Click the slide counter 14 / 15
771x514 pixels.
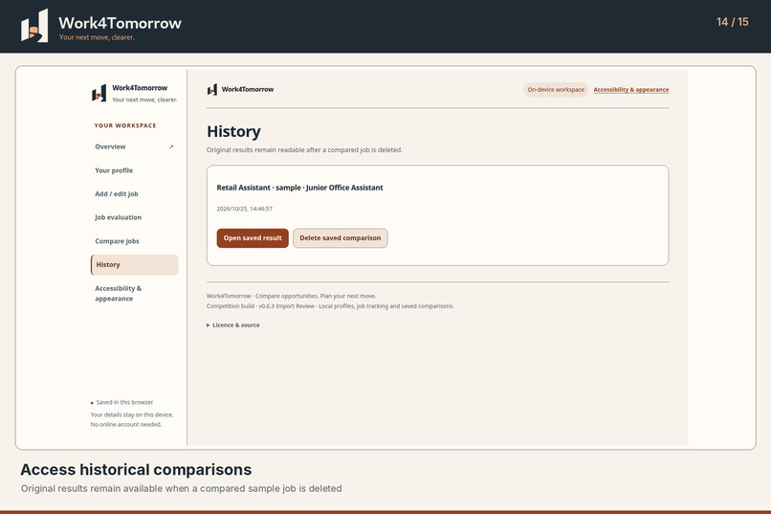(732, 22)
